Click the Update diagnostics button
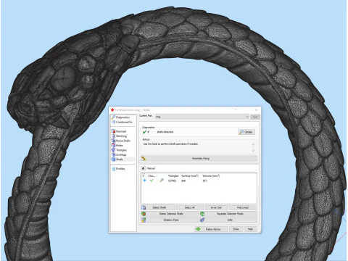 tap(246, 132)
